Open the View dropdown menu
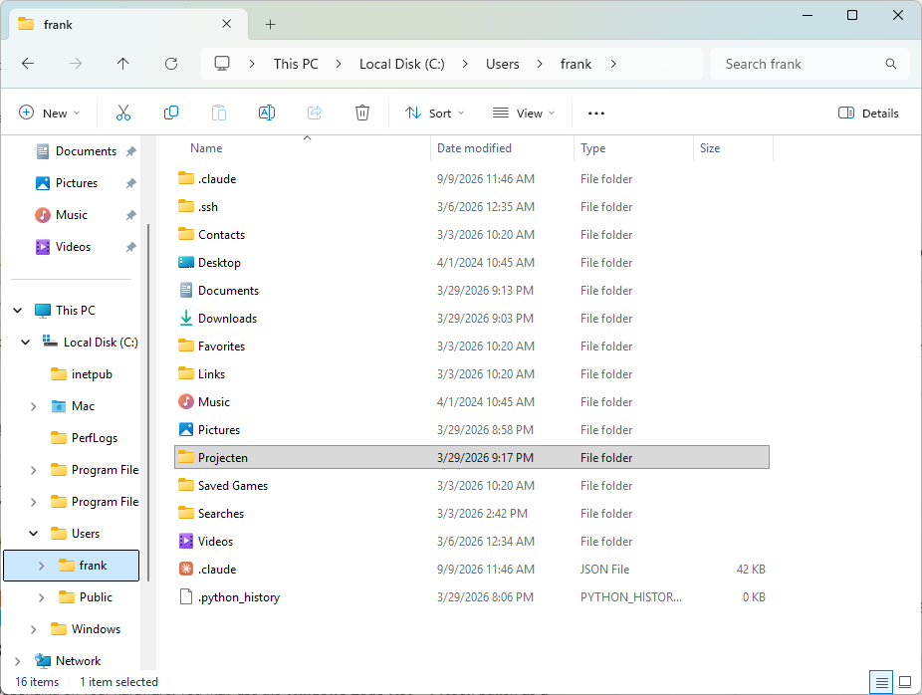Viewport: 922px width, 695px height. 524,113
